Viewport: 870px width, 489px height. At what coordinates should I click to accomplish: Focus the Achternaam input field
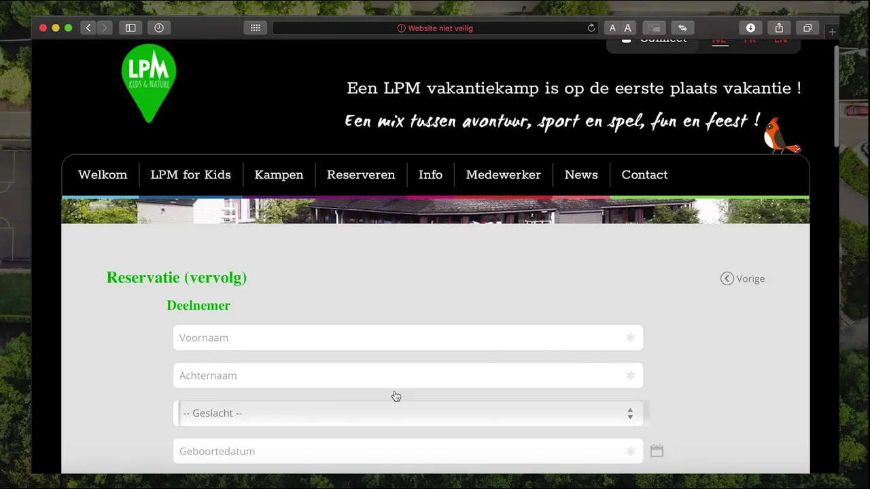[x=408, y=376]
